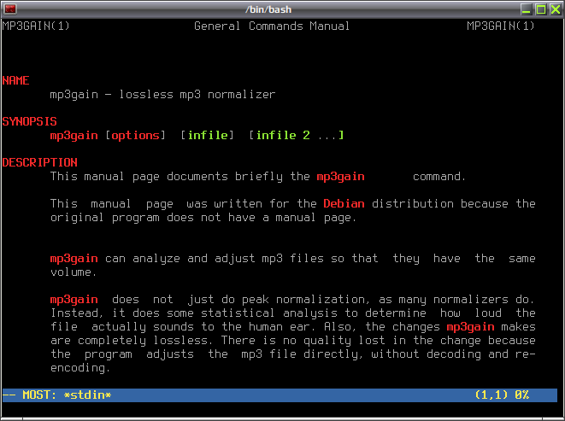Open the window menu icon in title bar

tap(10, 9)
